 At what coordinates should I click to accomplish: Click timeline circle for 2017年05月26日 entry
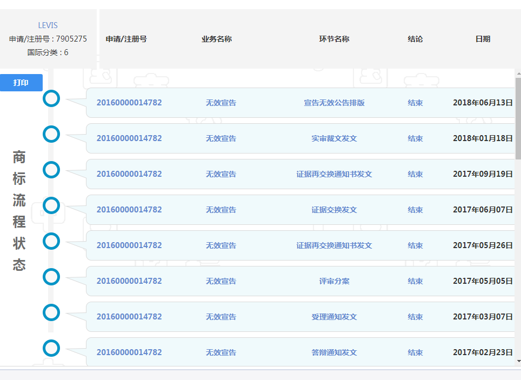(x=51, y=241)
